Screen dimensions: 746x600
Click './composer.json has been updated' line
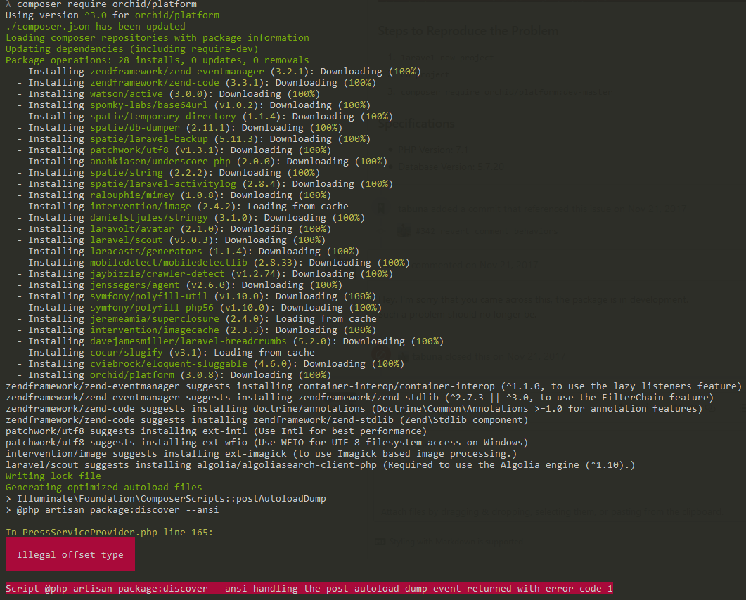point(96,27)
